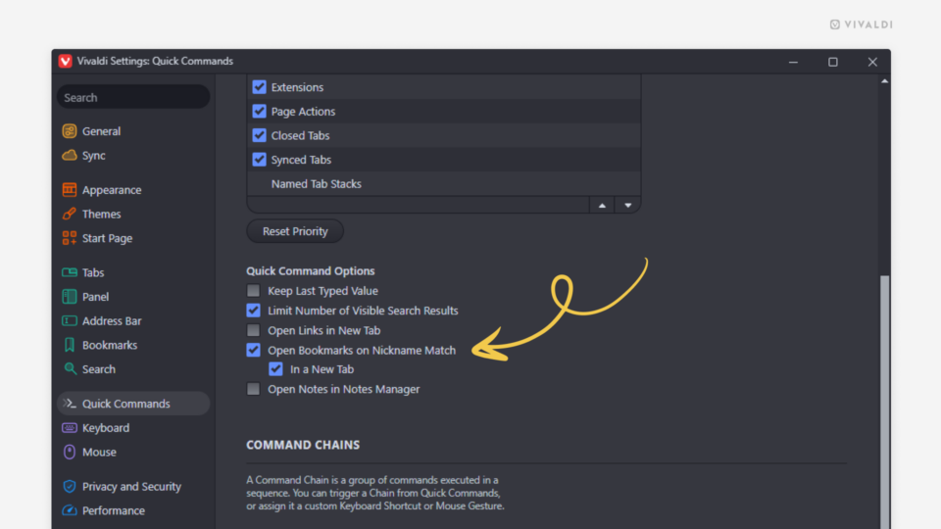
Task: Click the Mouse icon in sidebar
Action: pos(70,452)
